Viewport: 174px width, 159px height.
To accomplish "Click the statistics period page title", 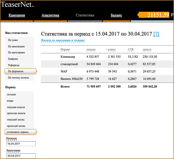I will click(96, 34).
